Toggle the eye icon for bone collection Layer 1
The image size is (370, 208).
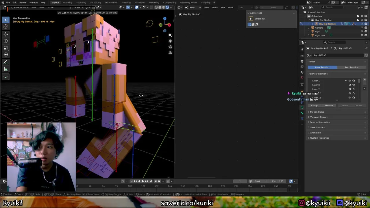(x=350, y=81)
